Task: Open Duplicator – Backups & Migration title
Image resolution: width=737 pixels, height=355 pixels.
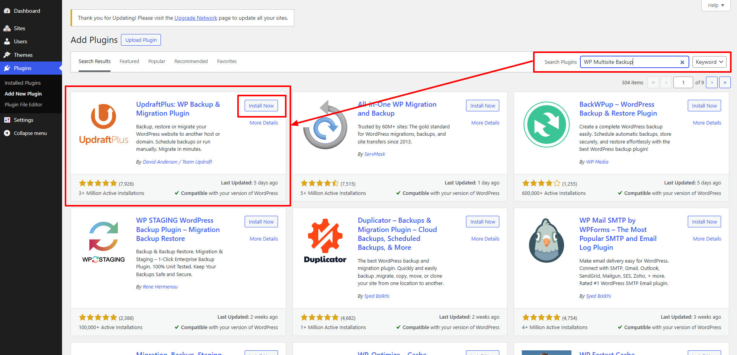Action: click(x=397, y=234)
